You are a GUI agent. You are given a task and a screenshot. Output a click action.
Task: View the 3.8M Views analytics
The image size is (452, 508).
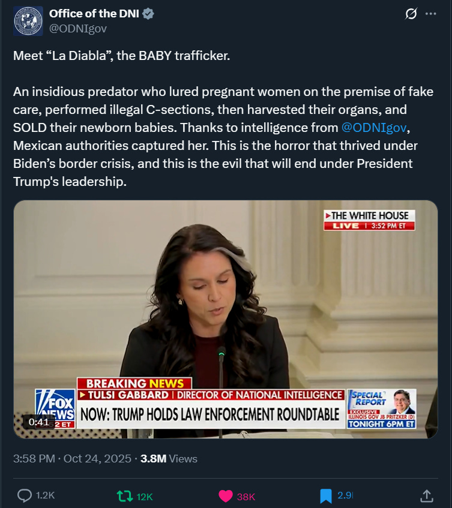tap(169, 459)
